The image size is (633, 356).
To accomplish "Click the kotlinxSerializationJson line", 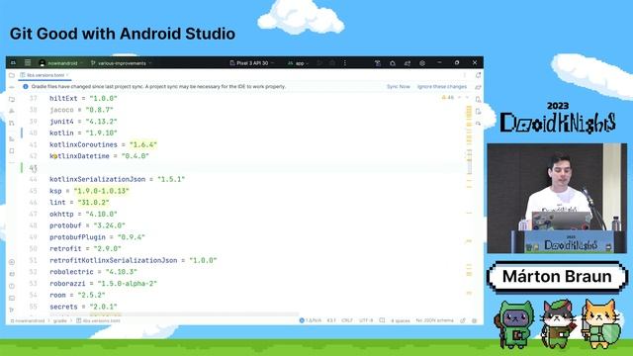I will (x=117, y=179).
